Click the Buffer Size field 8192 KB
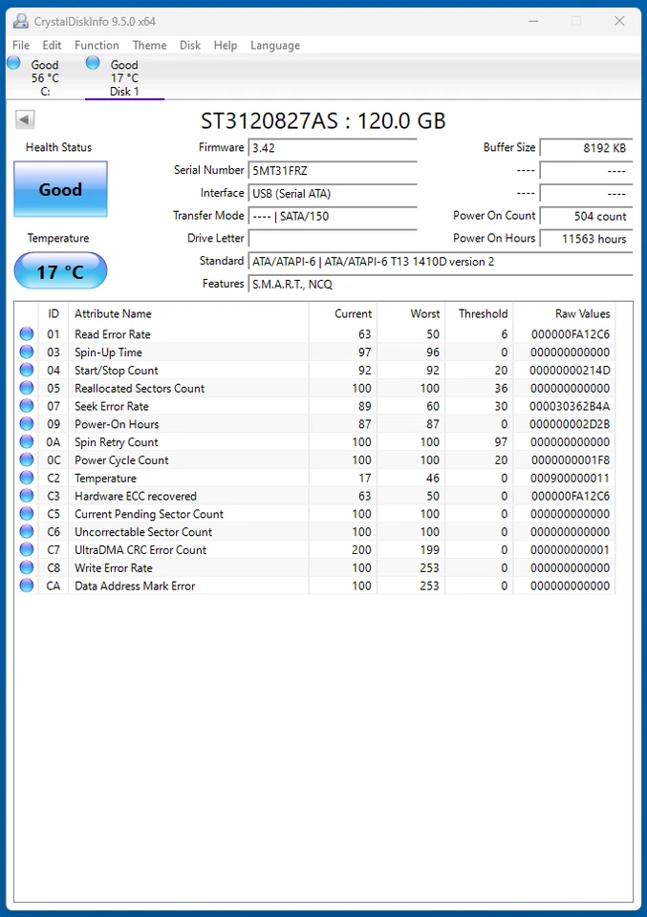Image resolution: width=647 pixels, height=917 pixels. [x=586, y=148]
